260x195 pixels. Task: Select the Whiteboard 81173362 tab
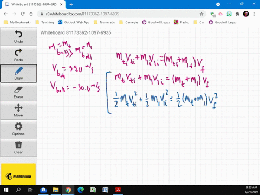[34, 4]
